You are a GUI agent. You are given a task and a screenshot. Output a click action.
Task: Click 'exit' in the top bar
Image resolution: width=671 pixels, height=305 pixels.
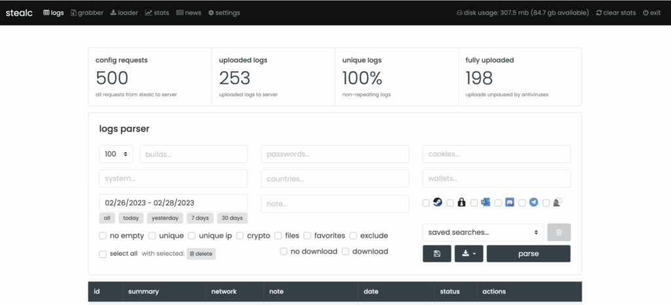point(652,13)
